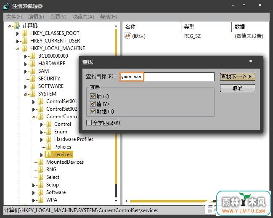
Task: Click tree pane scroll-up arrow
Action: click(x=116, y=26)
